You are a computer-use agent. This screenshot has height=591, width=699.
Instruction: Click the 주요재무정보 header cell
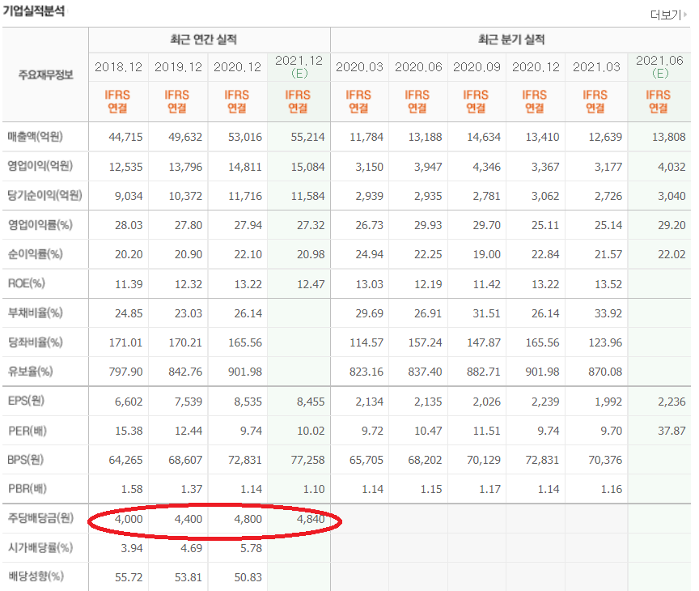pos(45,75)
